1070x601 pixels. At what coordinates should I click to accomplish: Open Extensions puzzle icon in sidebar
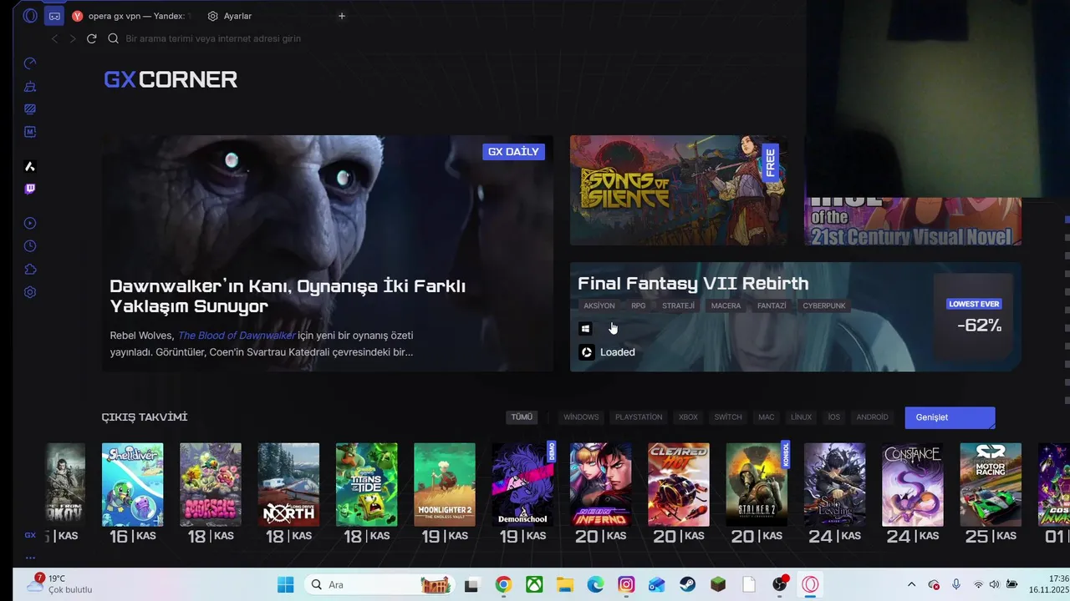tap(30, 269)
